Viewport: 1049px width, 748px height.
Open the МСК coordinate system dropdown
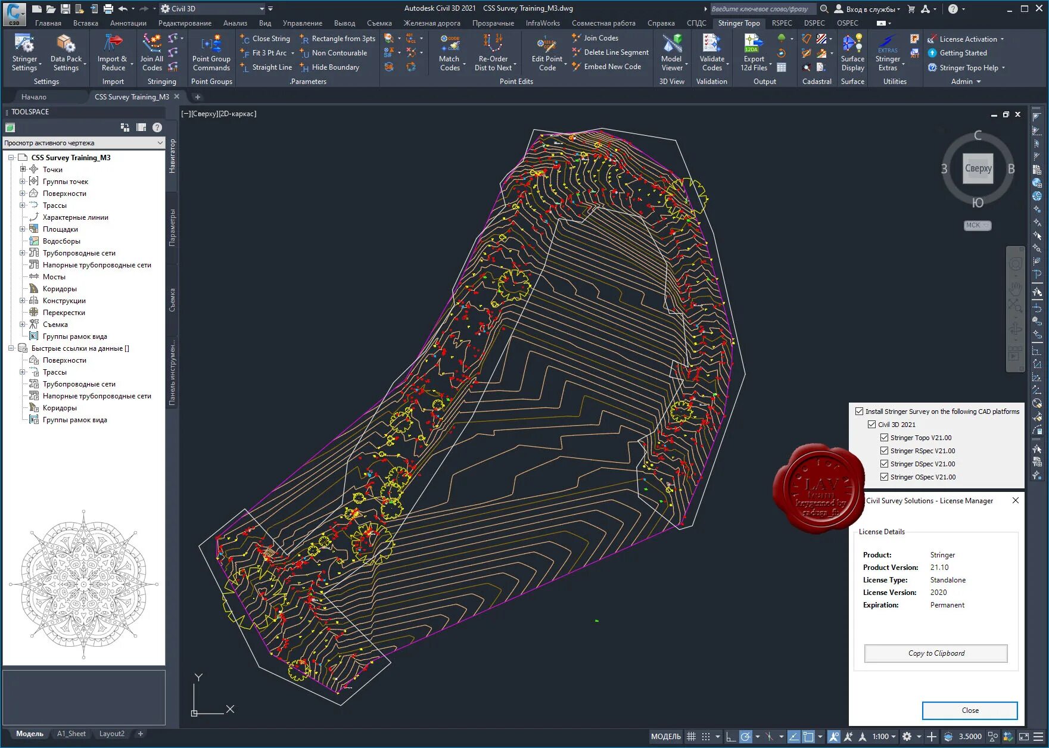pyautogui.click(x=978, y=226)
